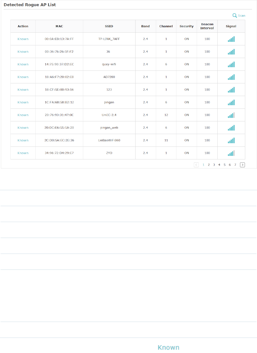Click signal icon for ZYD
257x353 pixels.
(231, 153)
